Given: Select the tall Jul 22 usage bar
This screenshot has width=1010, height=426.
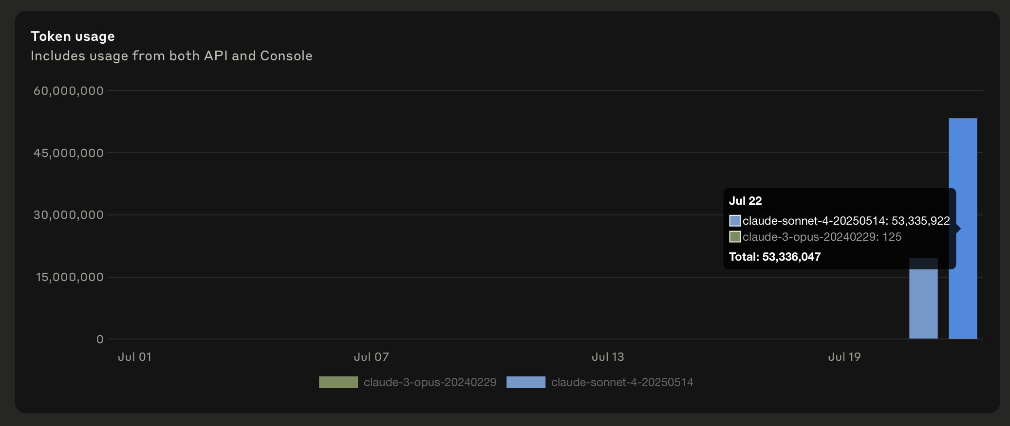Looking at the screenshot, I should click(x=963, y=229).
